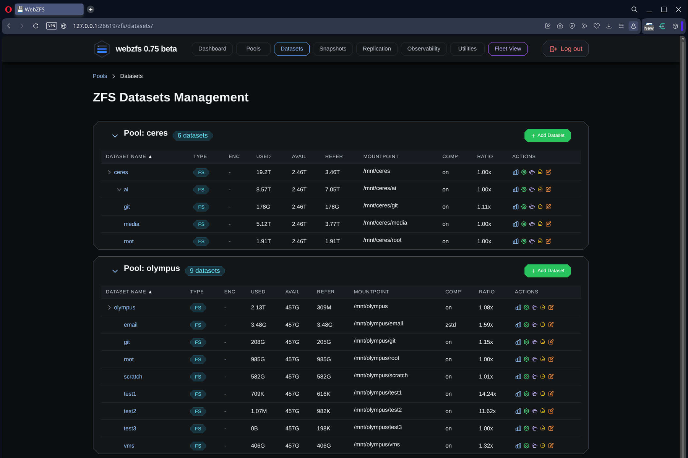This screenshot has height=458, width=688.
Task: Open the Snapshots nav tab
Action: tap(333, 49)
